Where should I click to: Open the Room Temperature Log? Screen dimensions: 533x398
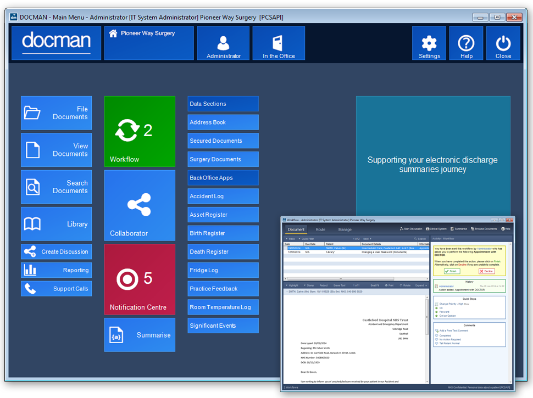pyautogui.click(x=223, y=307)
